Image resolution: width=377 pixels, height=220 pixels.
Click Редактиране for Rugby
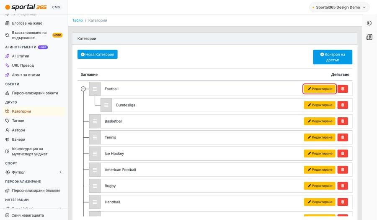(320, 186)
